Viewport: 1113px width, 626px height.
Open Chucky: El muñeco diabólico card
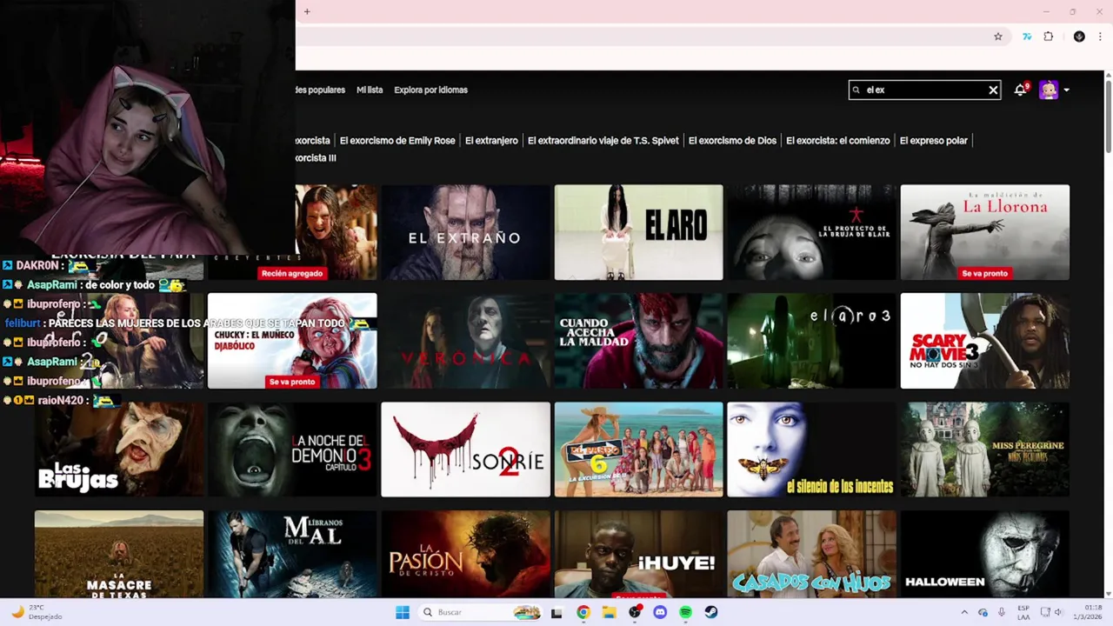click(x=292, y=341)
